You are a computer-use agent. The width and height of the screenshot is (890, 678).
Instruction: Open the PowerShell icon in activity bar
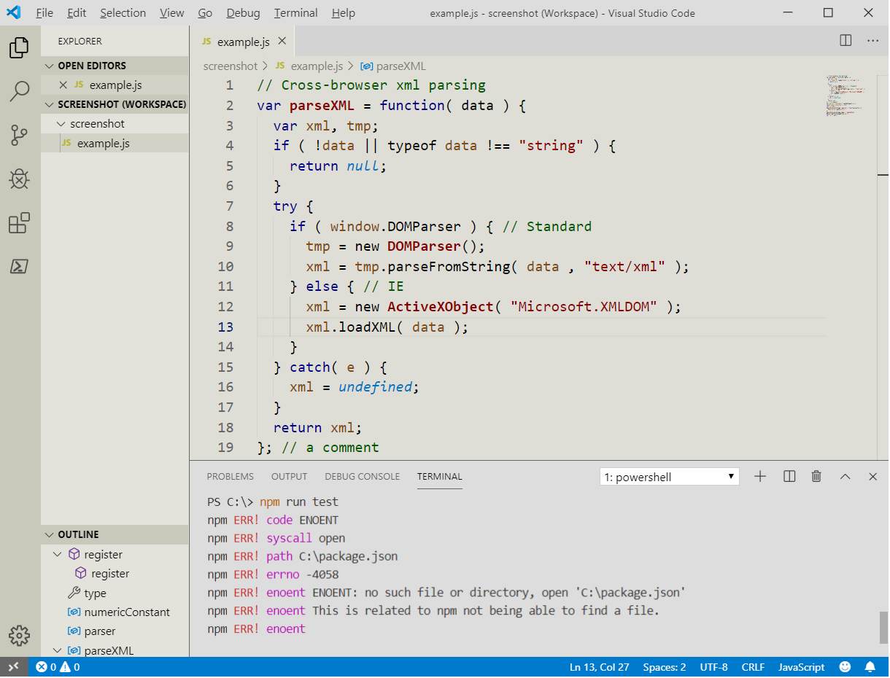(x=19, y=266)
